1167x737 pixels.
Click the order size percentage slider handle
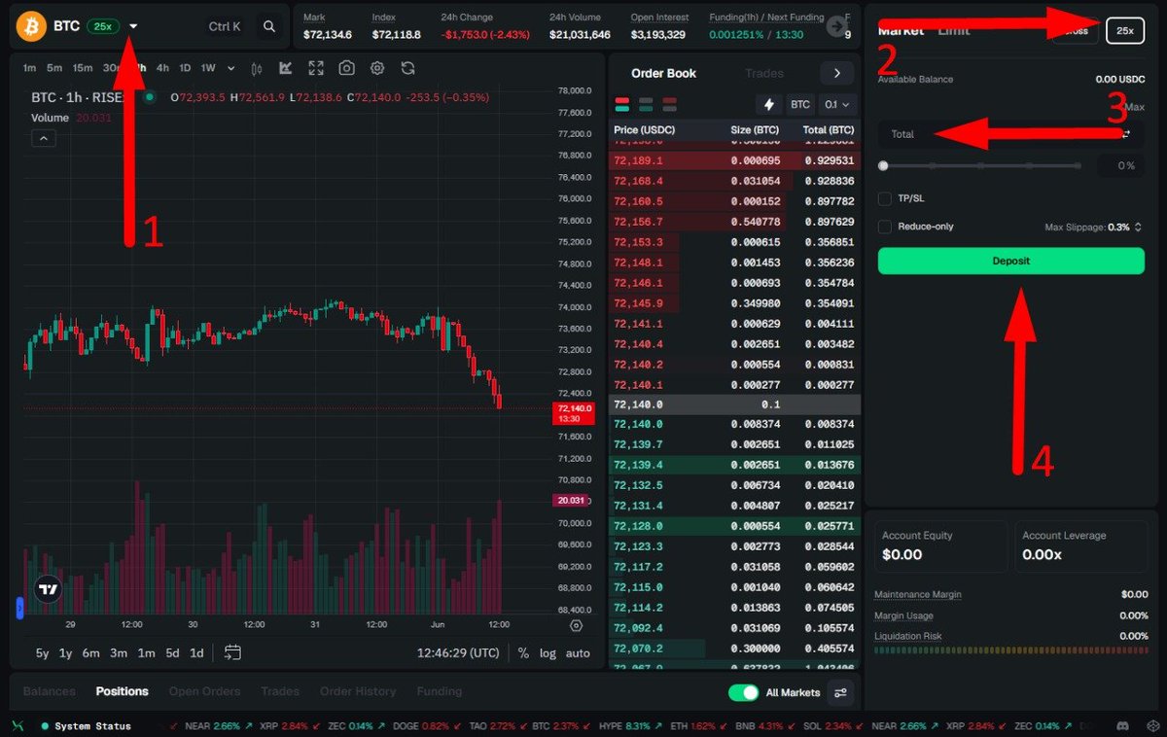coord(883,165)
